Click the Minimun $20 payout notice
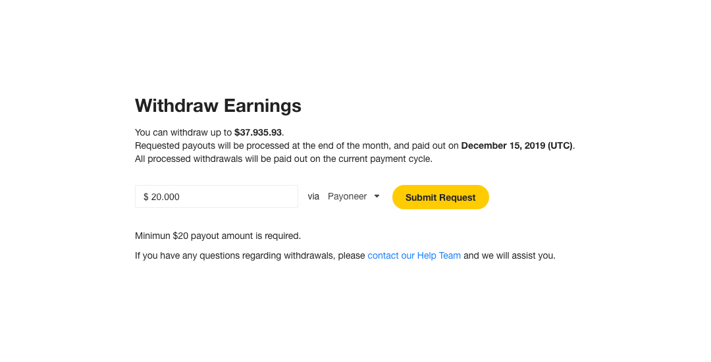Image resolution: width=711 pixels, height=362 pixels. 218,236
